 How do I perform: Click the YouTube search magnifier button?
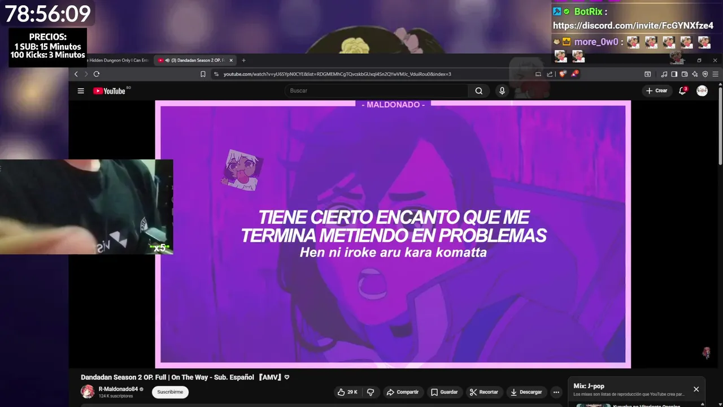[x=479, y=90]
